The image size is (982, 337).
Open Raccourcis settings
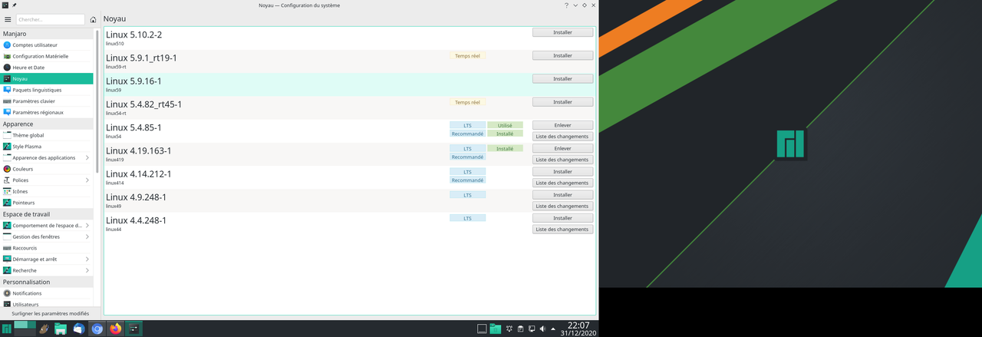(x=47, y=248)
